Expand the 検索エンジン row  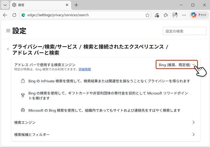tap(106, 122)
